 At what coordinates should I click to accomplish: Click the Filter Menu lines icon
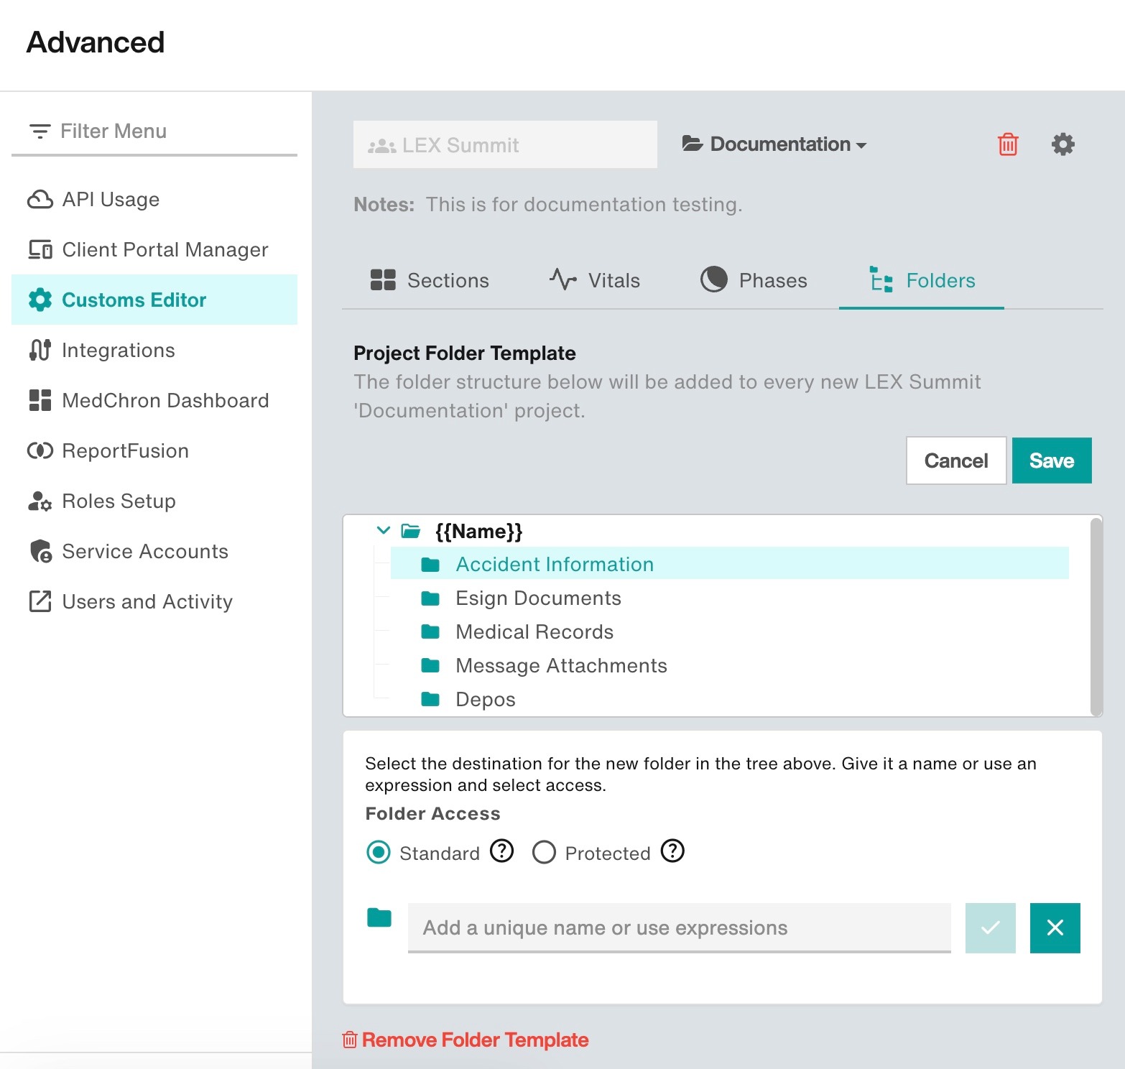[40, 131]
